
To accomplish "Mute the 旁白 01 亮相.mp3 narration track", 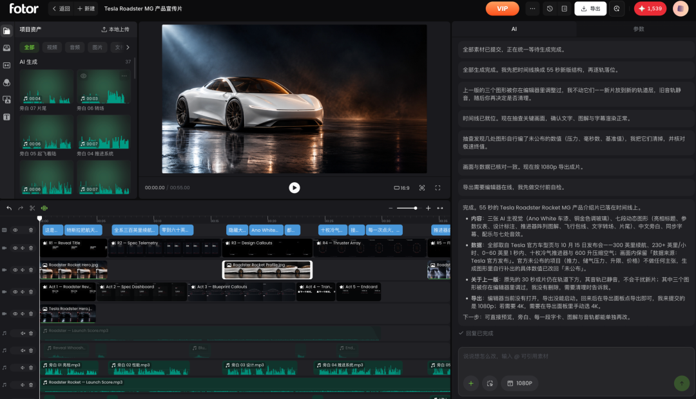I will pyautogui.click(x=23, y=367).
